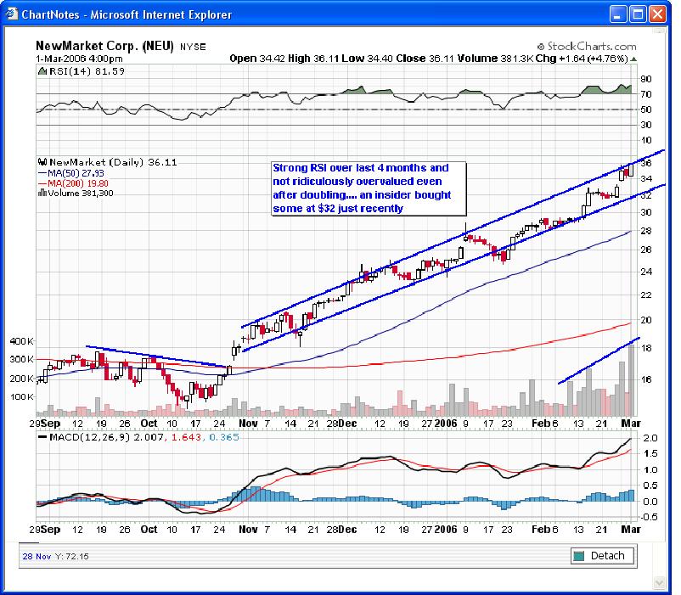Click the Detach button

[x=602, y=556]
